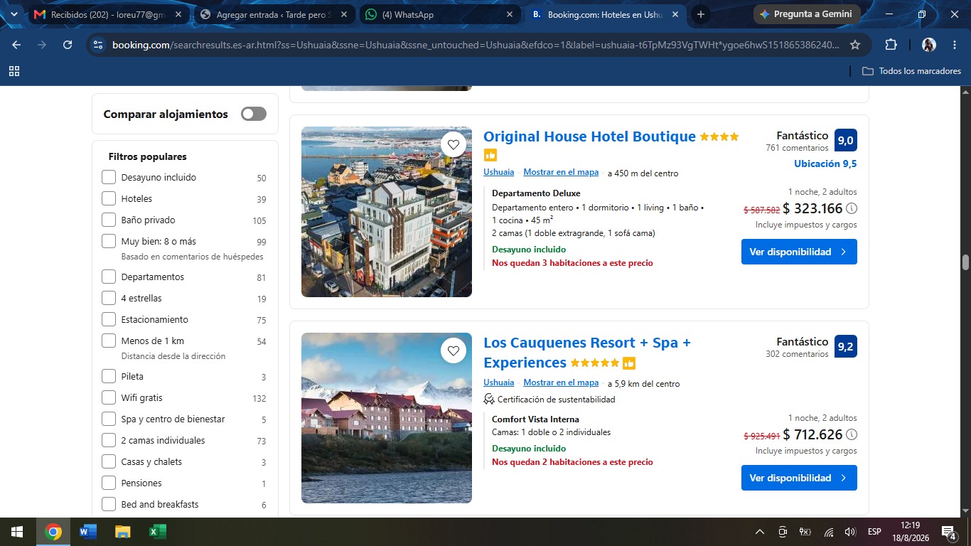Select the Departamentos filter checkbox

(x=109, y=277)
